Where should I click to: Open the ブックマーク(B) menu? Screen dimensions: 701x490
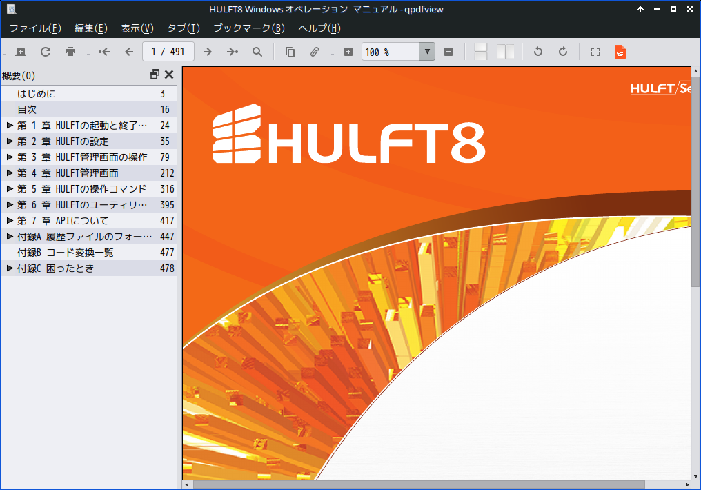[x=248, y=28]
